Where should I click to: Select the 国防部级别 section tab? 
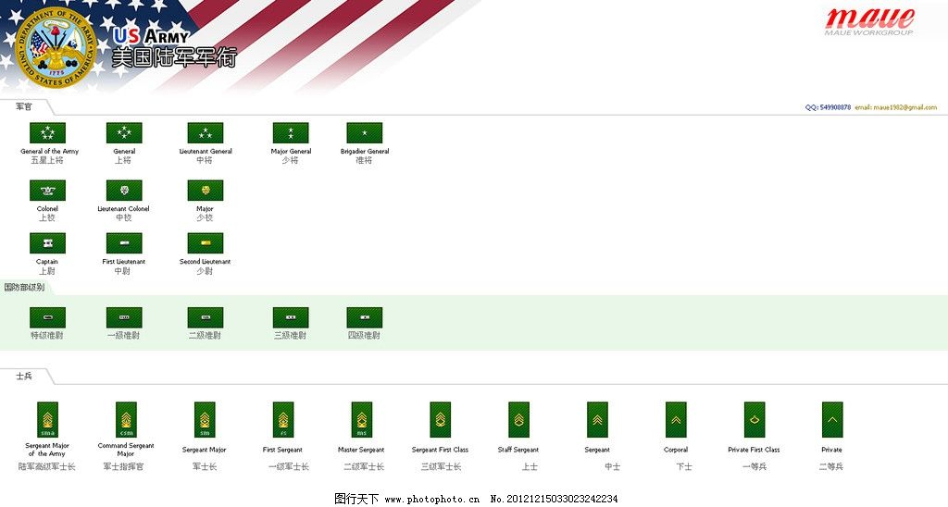coord(24,288)
